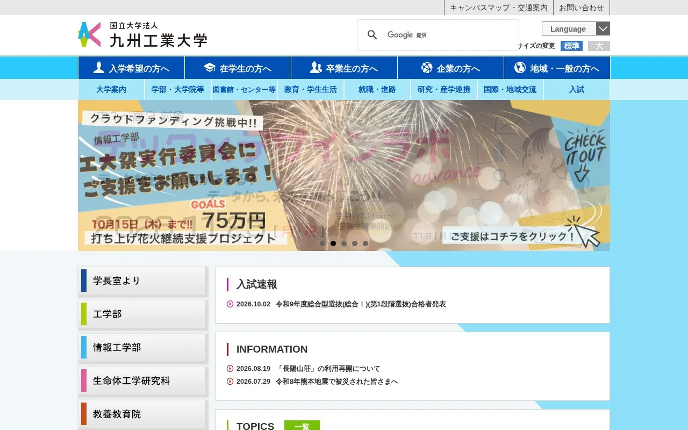Click the bullet icon beside 長陽山荘 notice
The height and width of the screenshot is (430, 688).
coord(230,369)
